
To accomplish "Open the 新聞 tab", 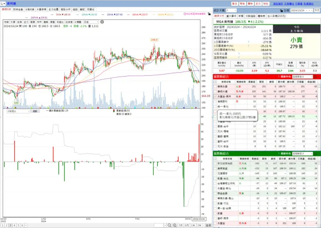I will click(x=241, y=16).
